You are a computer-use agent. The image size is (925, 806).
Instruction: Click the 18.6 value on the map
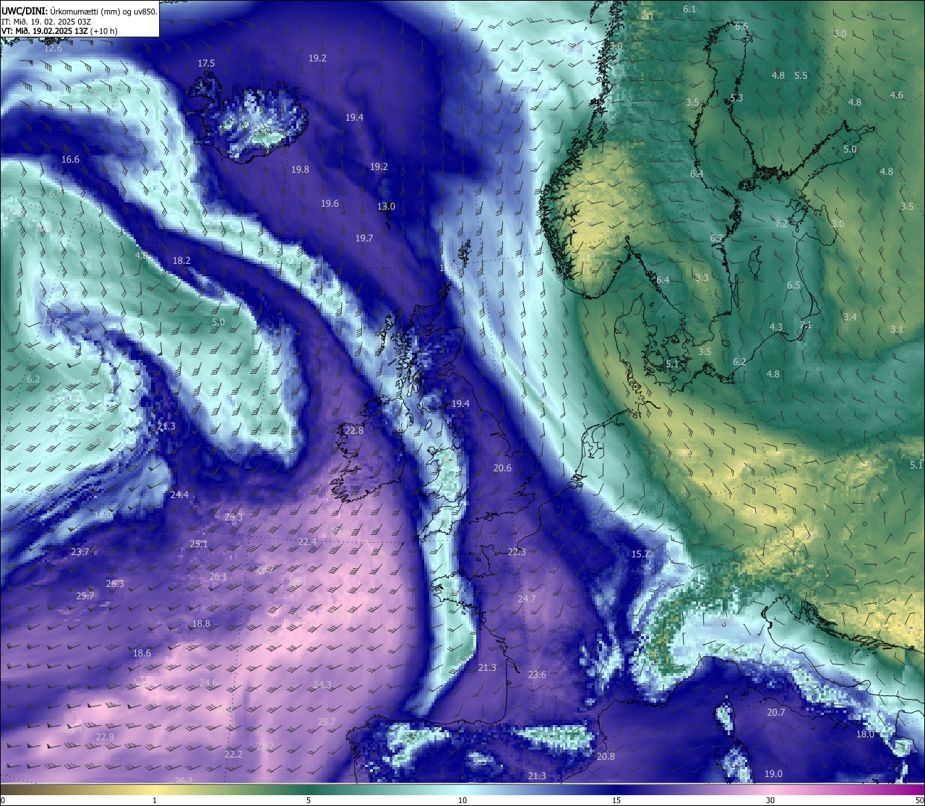click(x=142, y=653)
